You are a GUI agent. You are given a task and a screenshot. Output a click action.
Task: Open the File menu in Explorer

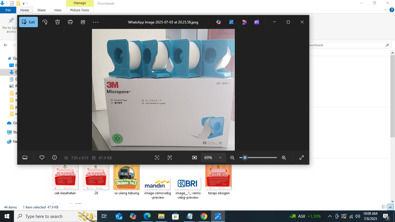8,10
